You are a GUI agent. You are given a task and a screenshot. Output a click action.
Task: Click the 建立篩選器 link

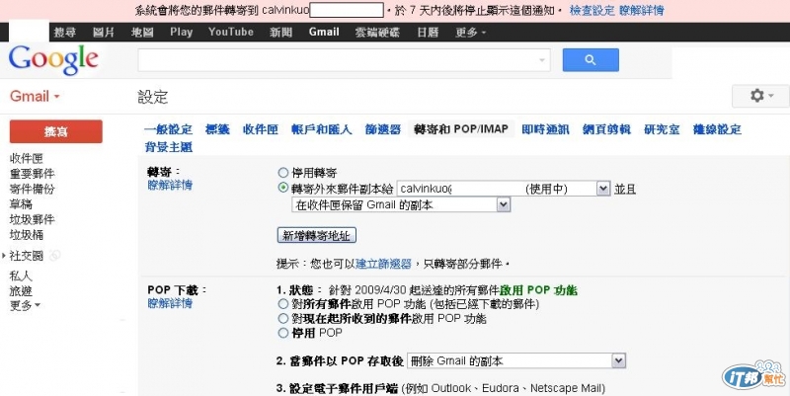[x=383, y=264]
